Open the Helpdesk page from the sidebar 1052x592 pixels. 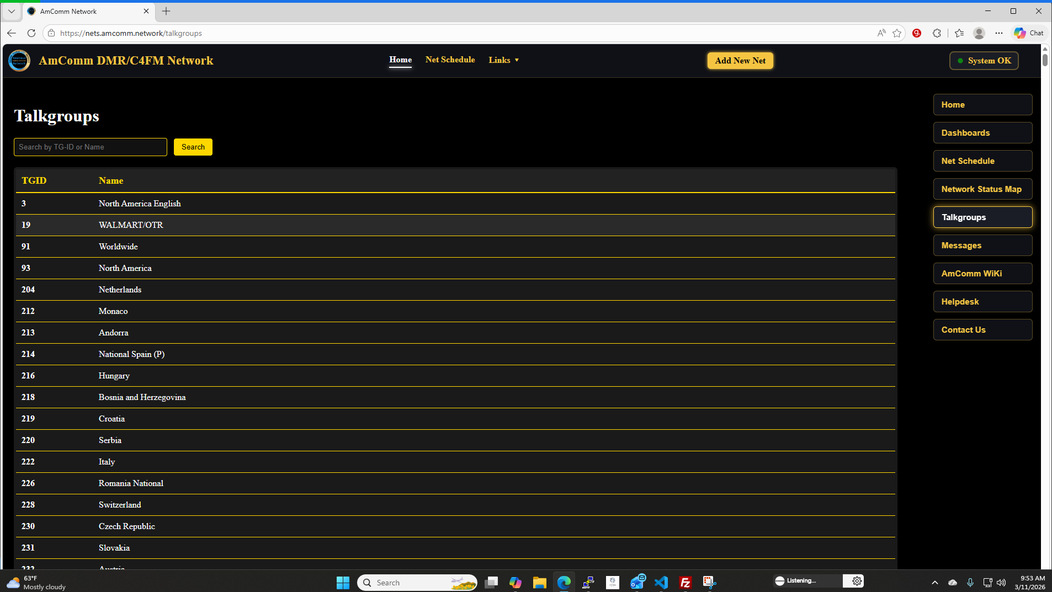coord(982,301)
